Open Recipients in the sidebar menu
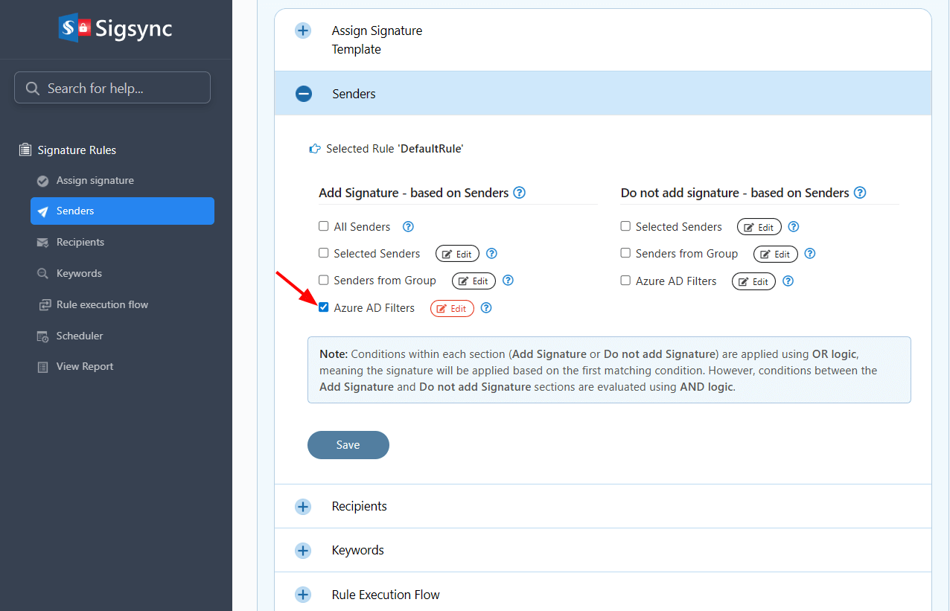The width and height of the screenshot is (950, 611). 80,243
